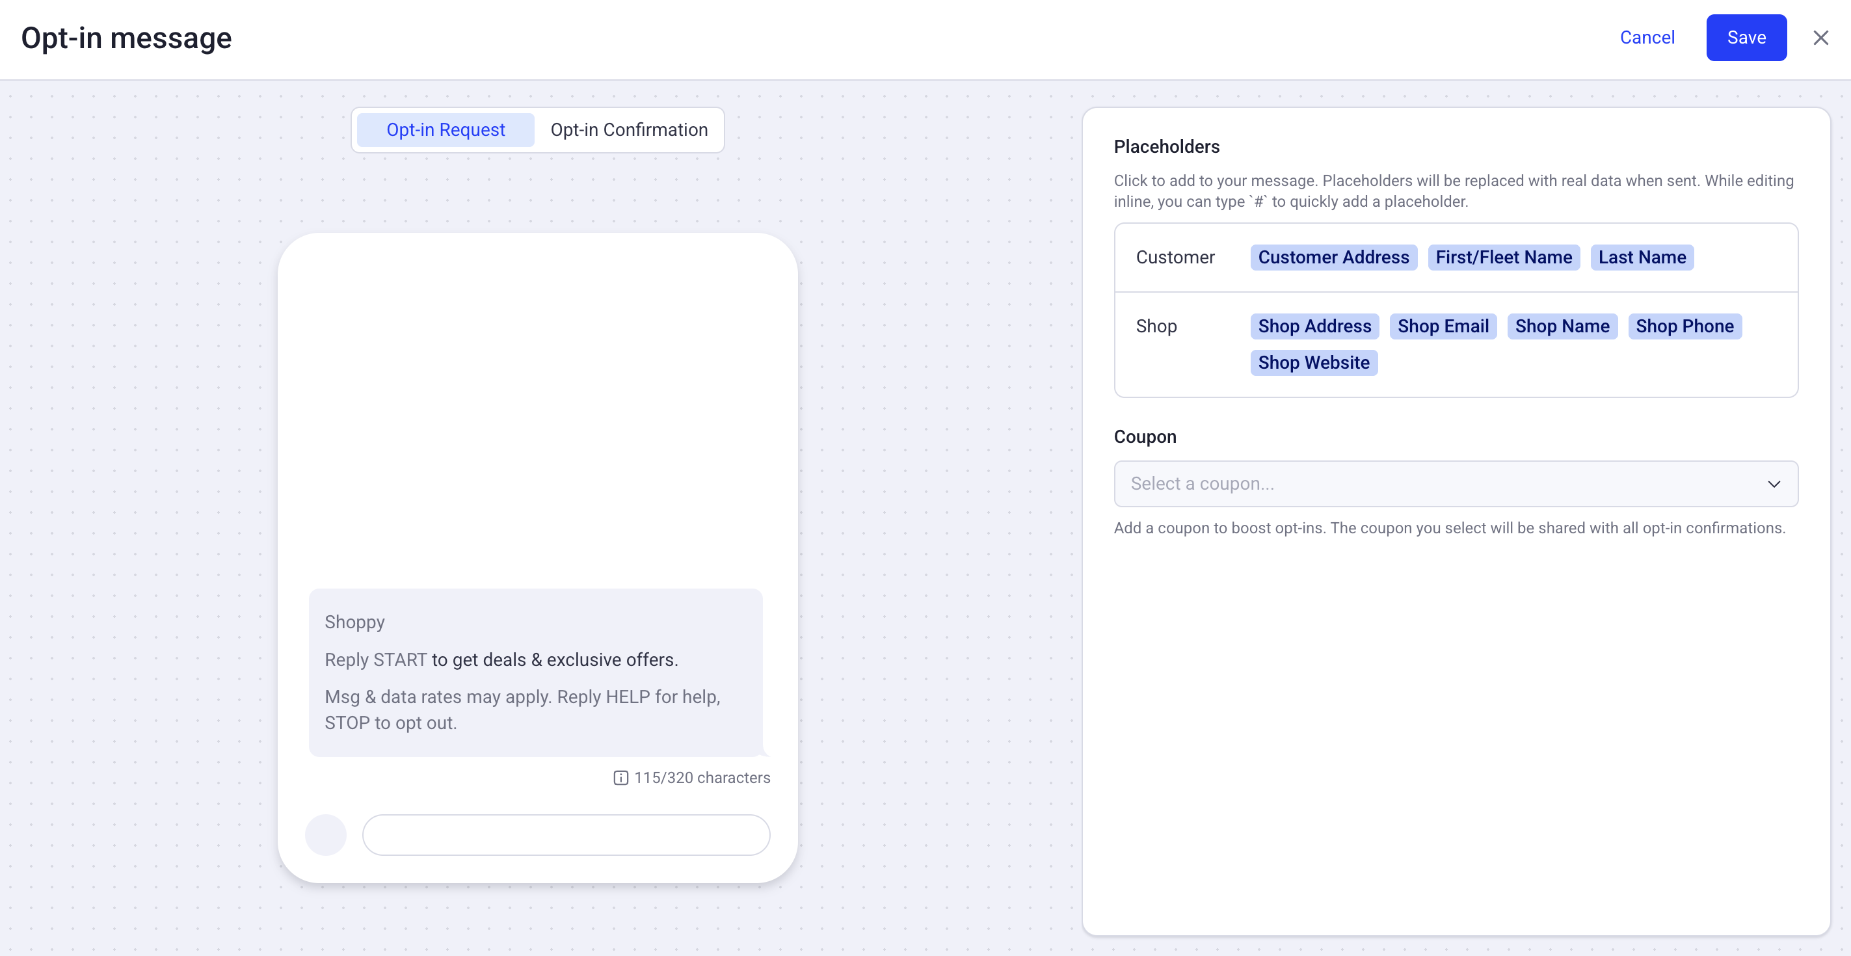
Task: Add the Shop Email placeholder
Action: [x=1443, y=326]
